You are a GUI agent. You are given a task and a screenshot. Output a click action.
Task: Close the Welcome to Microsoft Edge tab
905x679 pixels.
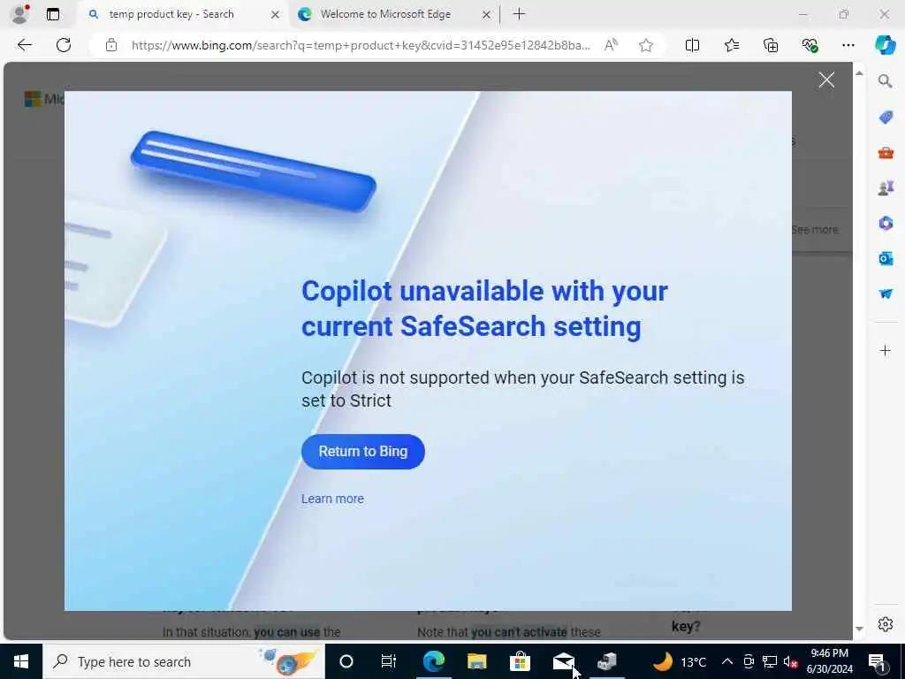[x=486, y=14]
